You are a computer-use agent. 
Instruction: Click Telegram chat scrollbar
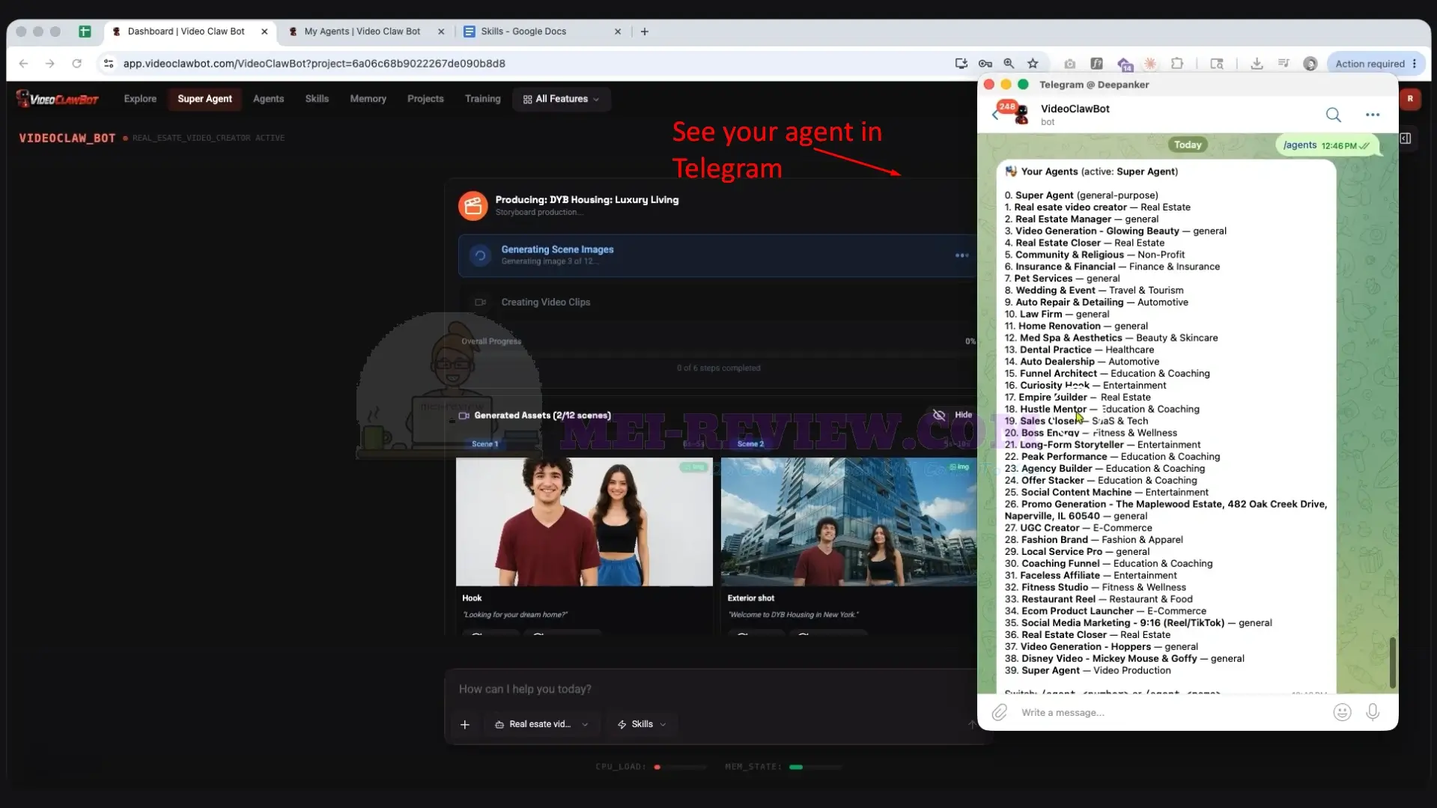pos(1392,662)
